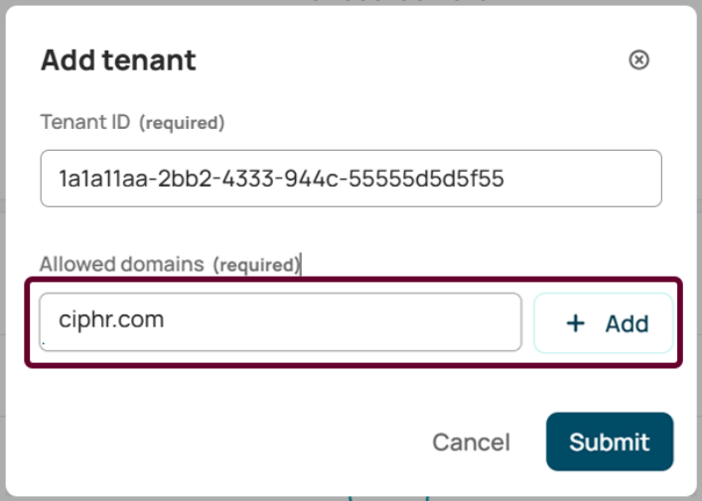The height and width of the screenshot is (501, 702).
Task: Close the Add tenant dialog
Action: [639, 61]
